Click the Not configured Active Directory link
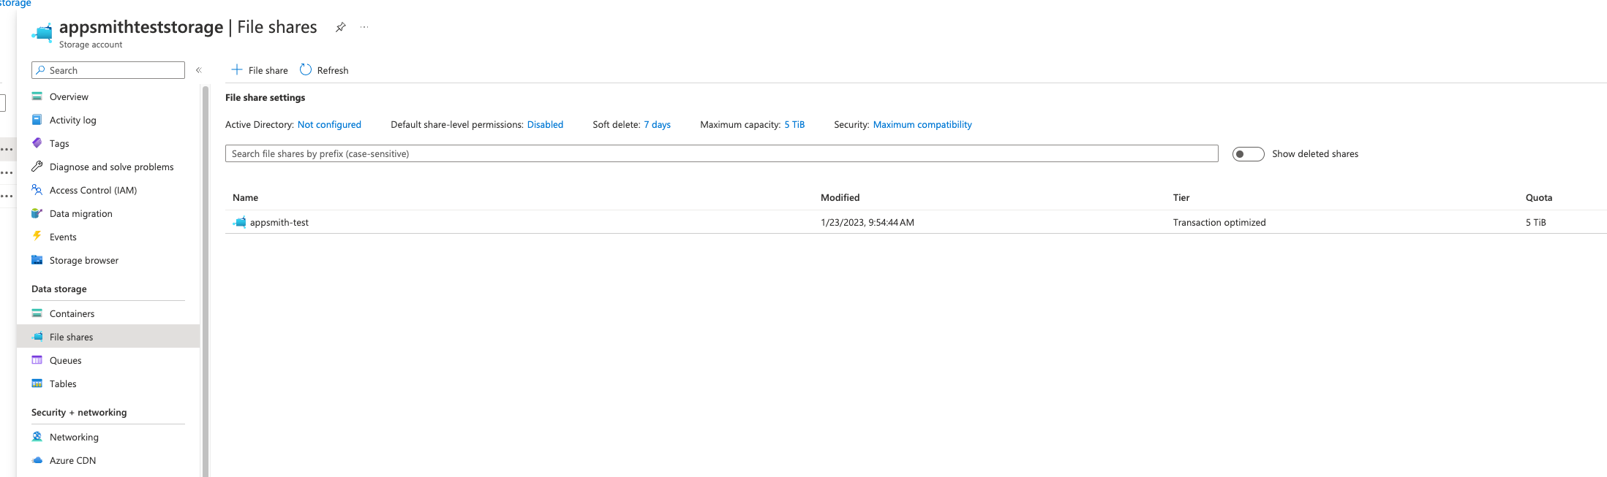Image resolution: width=1607 pixels, height=477 pixels. pos(329,125)
